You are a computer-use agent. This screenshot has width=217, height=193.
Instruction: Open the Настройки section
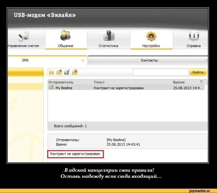point(151,40)
